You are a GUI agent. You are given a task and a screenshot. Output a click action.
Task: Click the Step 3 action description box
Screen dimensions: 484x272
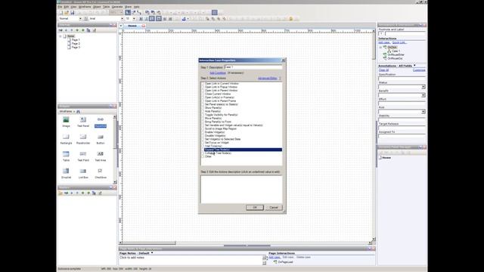[241, 190]
